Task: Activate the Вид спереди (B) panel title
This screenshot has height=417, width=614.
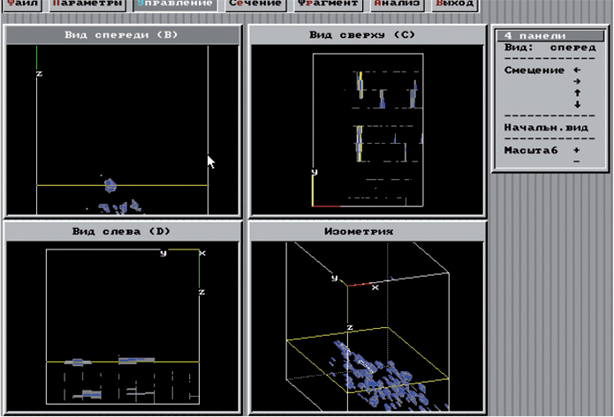Action: pyautogui.click(x=123, y=35)
